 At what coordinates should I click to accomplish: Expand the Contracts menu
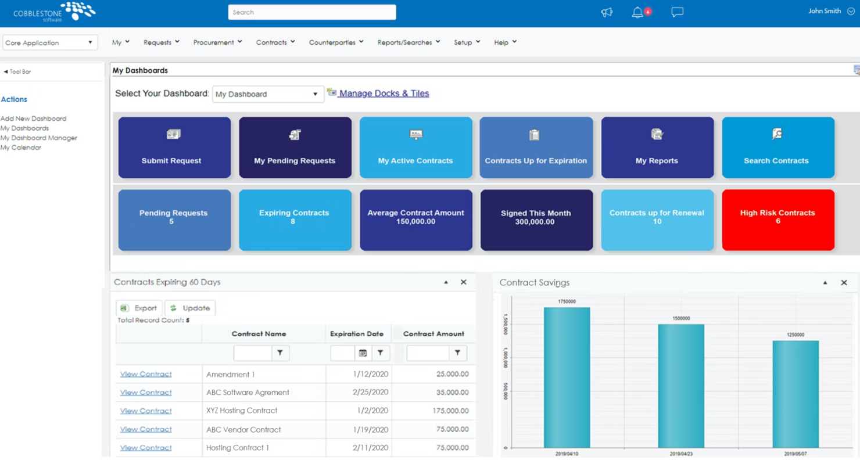pos(275,42)
